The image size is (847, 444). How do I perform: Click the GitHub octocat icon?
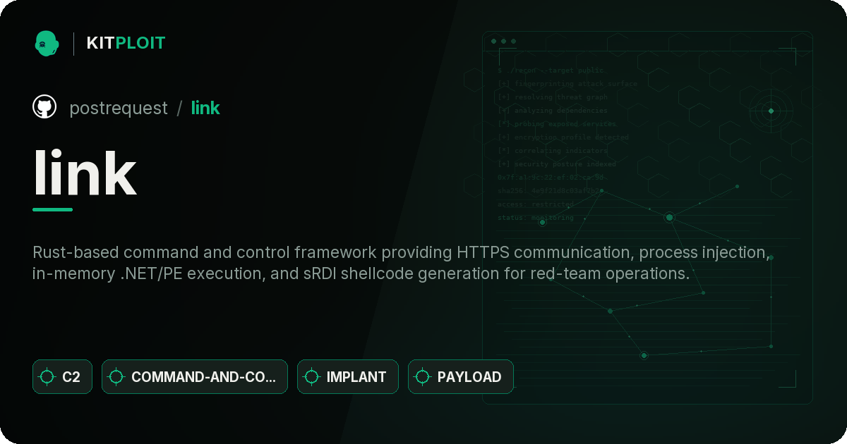(x=44, y=107)
